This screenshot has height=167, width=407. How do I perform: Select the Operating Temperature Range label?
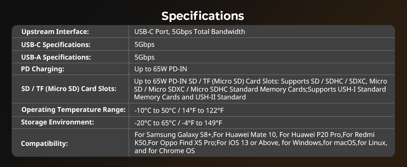(x=73, y=110)
